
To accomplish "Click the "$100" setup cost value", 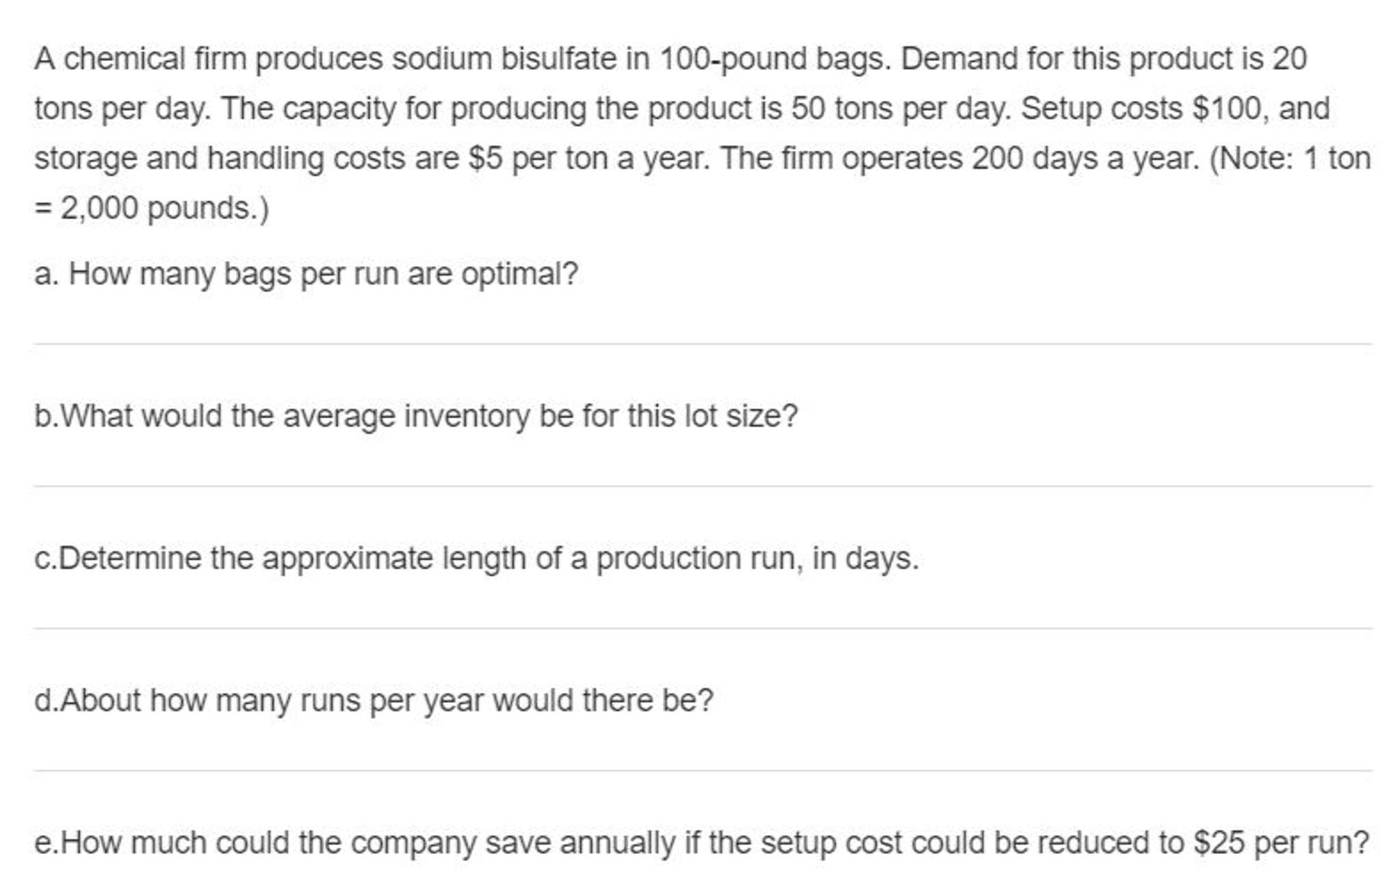I will (x=1227, y=109).
